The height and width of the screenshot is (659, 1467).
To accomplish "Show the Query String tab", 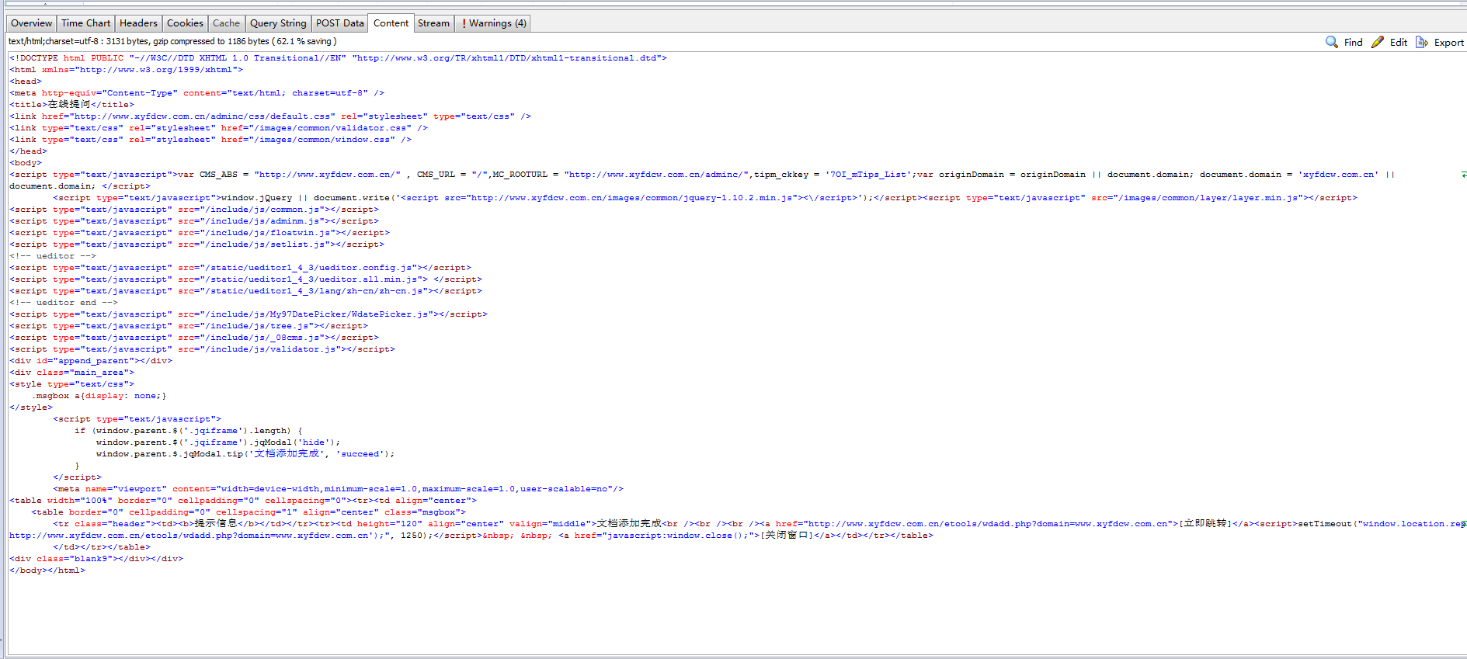I will click(x=278, y=23).
